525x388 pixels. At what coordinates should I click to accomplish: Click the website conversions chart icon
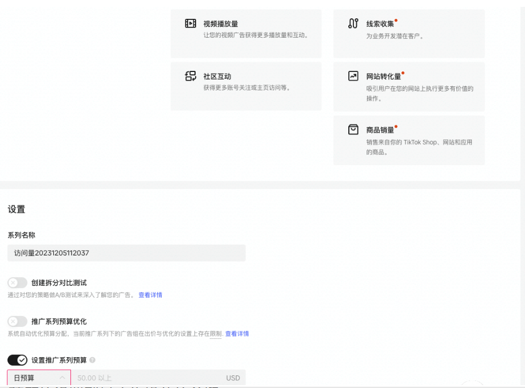[x=353, y=76]
